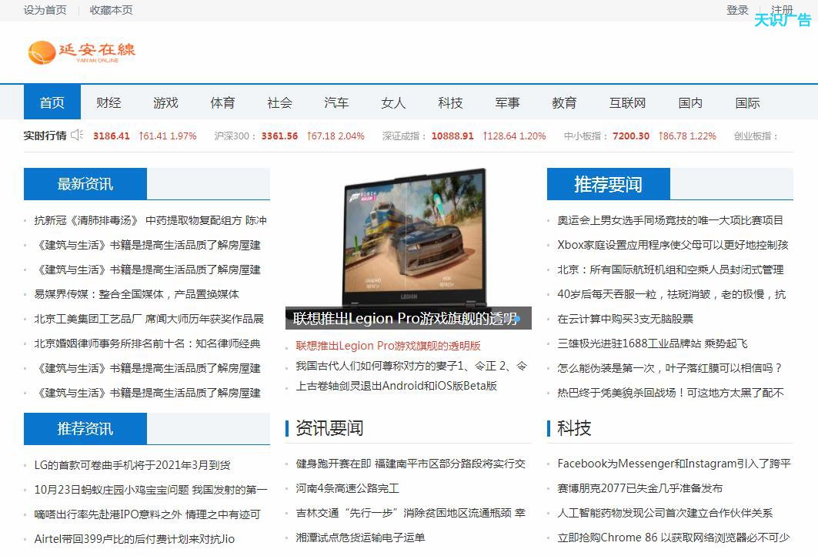Open the 国内 news section
The image size is (818, 556).
click(691, 102)
